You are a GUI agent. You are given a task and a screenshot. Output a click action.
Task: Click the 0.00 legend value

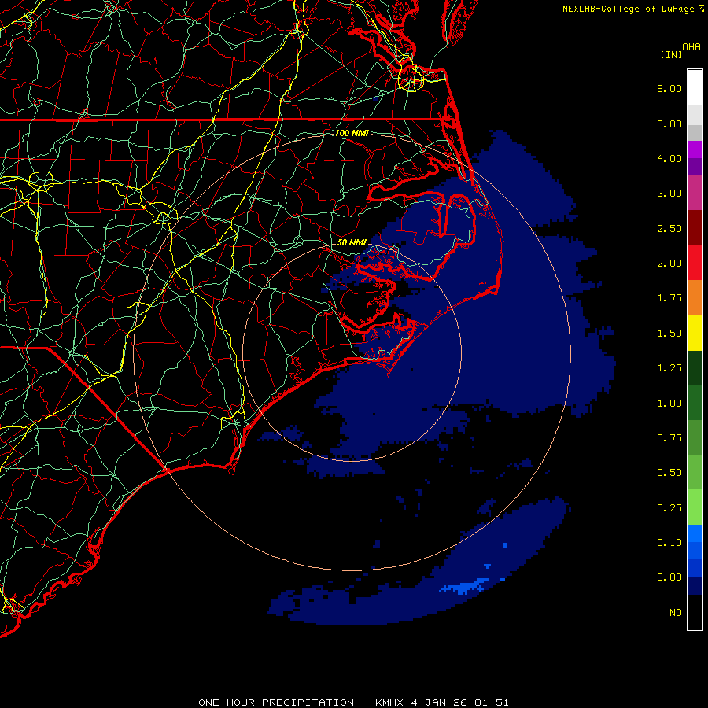coord(669,577)
